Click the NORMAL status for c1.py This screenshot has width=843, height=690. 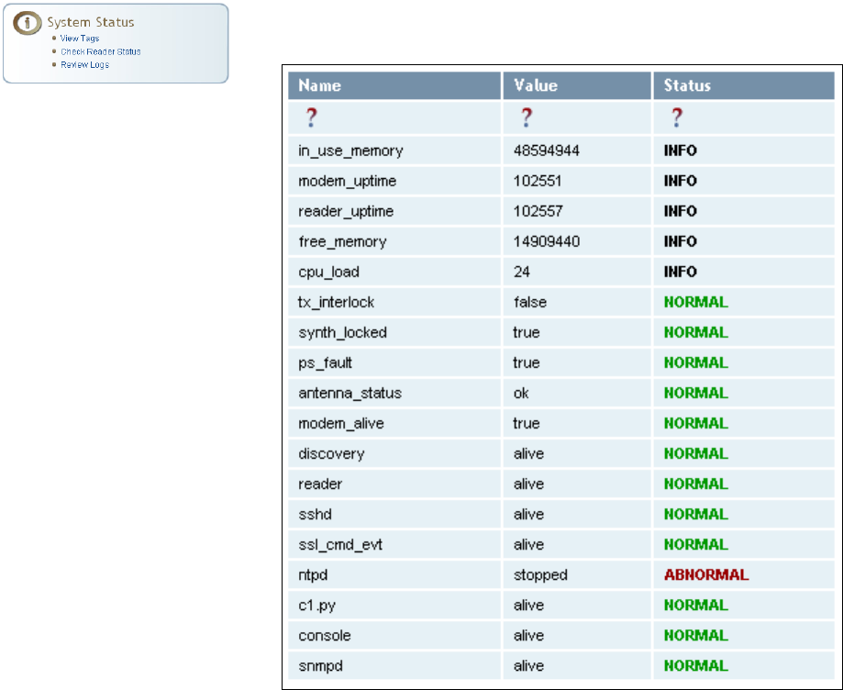tap(695, 605)
